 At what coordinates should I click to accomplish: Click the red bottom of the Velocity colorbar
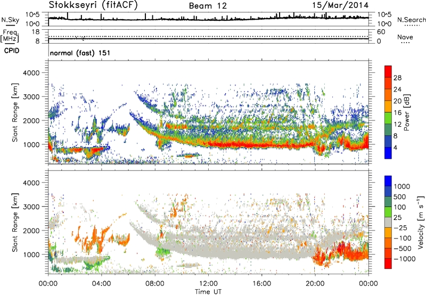click(x=388, y=264)
